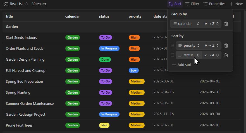The width and height of the screenshot is (246, 133).
Task: Click Add sort button
Action: pyautogui.click(x=181, y=65)
